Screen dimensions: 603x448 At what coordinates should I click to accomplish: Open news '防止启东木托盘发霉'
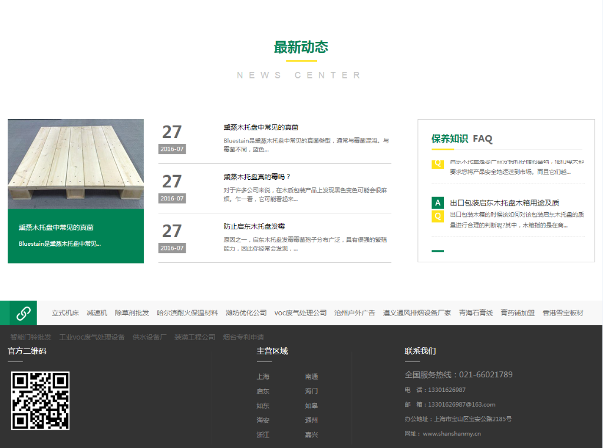(x=254, y=226)
